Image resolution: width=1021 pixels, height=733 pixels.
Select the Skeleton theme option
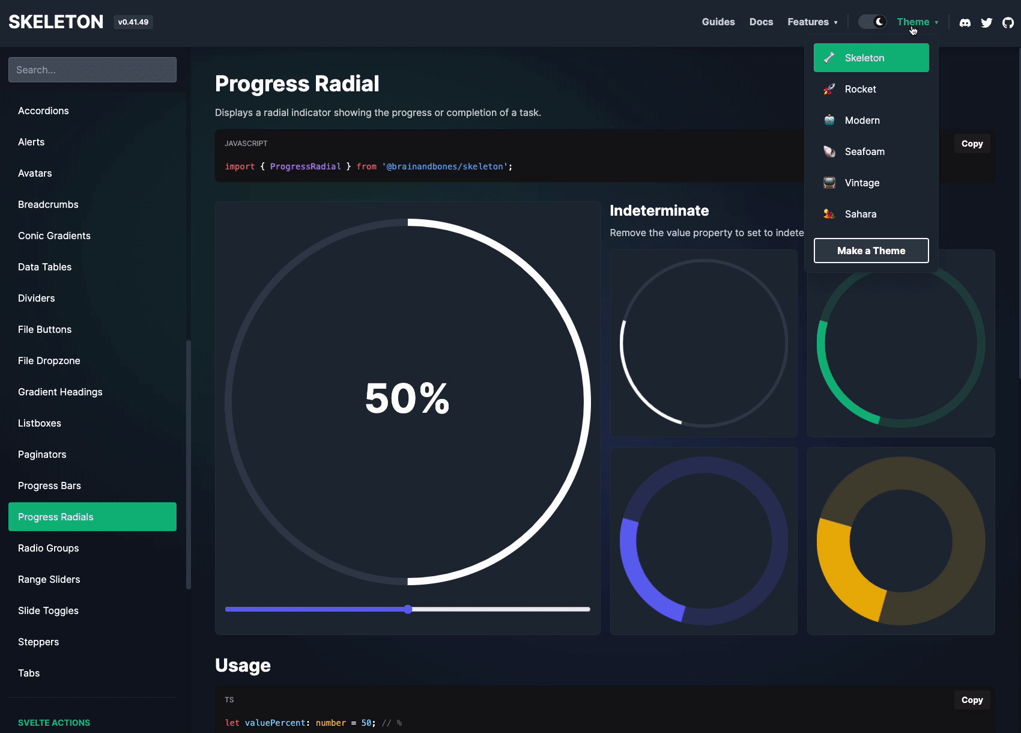pos(871,58)
